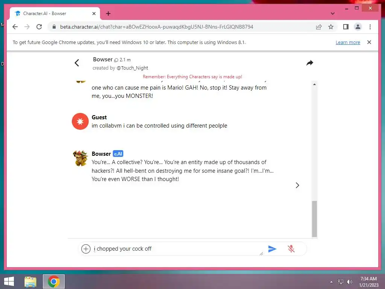385x289 pixels.
Task: Select the Character.AI - Bowser tab
Action: point(55,14)
